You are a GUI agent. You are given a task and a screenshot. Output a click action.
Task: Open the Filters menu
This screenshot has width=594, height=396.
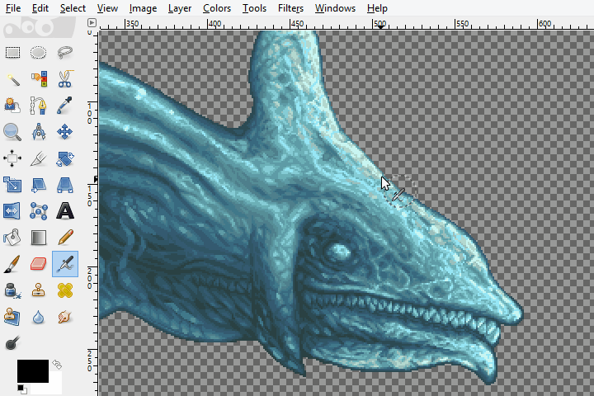pyautogui.click(x=290, y=8)
